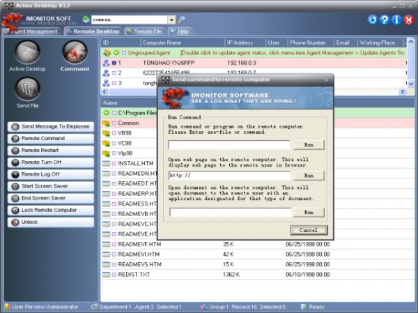Open the Send File round icon
The width and height of the screenshot is (418, 313).
[27, 89]
